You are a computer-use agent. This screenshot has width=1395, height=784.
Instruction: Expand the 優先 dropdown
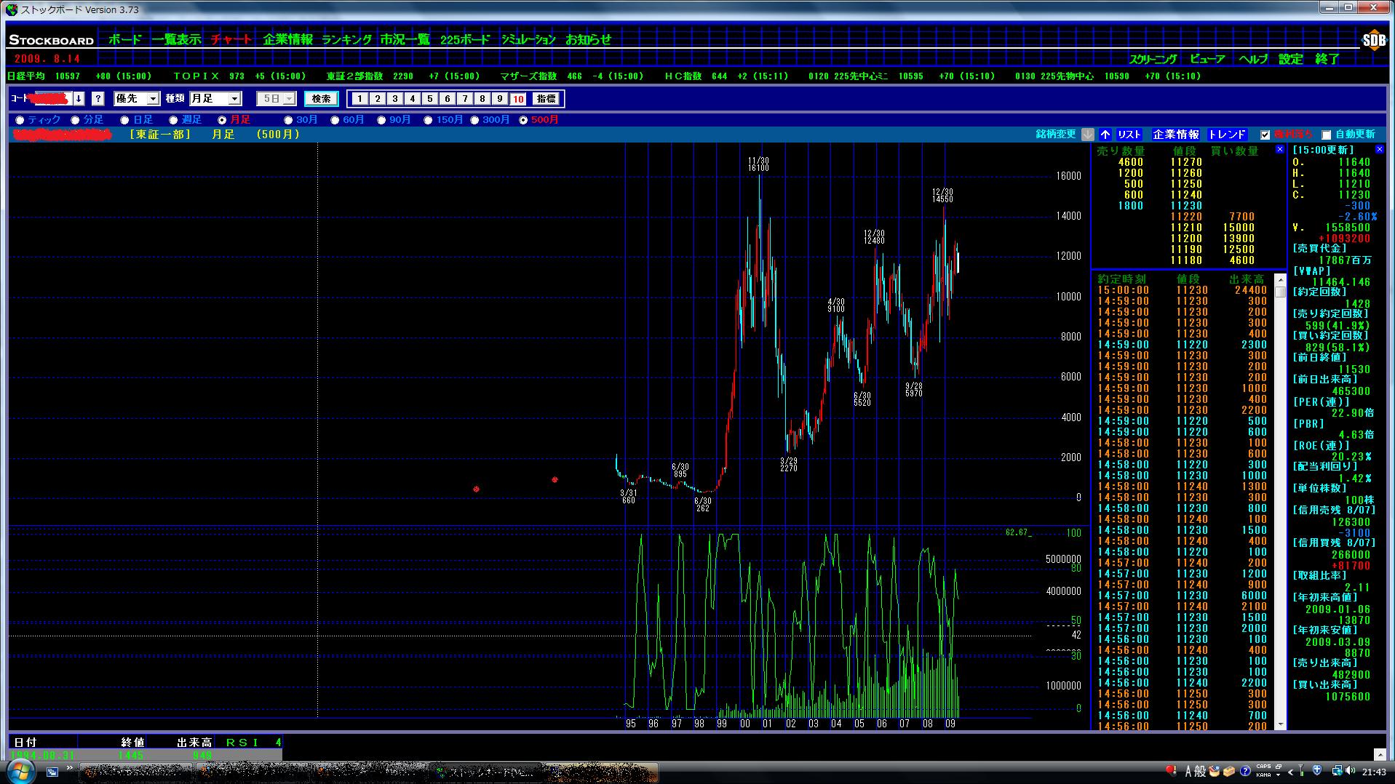pos(153,99)
